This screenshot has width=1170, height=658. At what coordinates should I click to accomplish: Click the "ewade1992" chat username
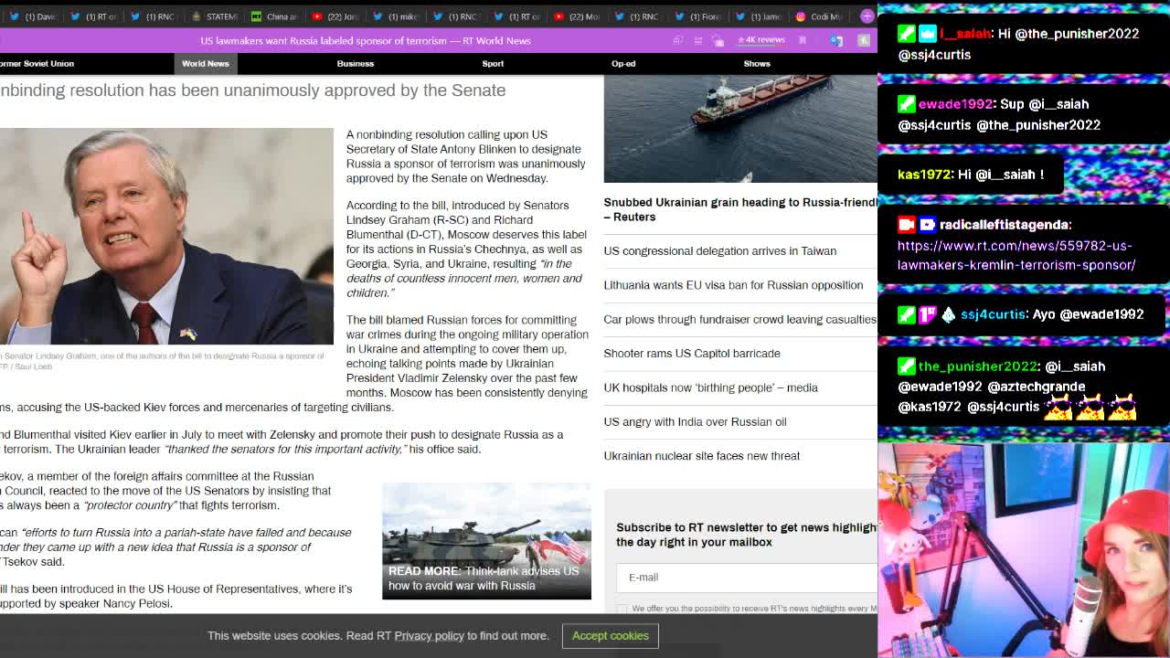coord(955,104)
